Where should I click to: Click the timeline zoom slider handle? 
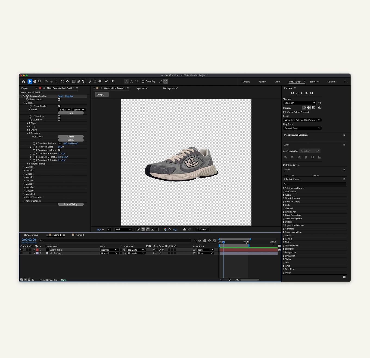point(229,280)
